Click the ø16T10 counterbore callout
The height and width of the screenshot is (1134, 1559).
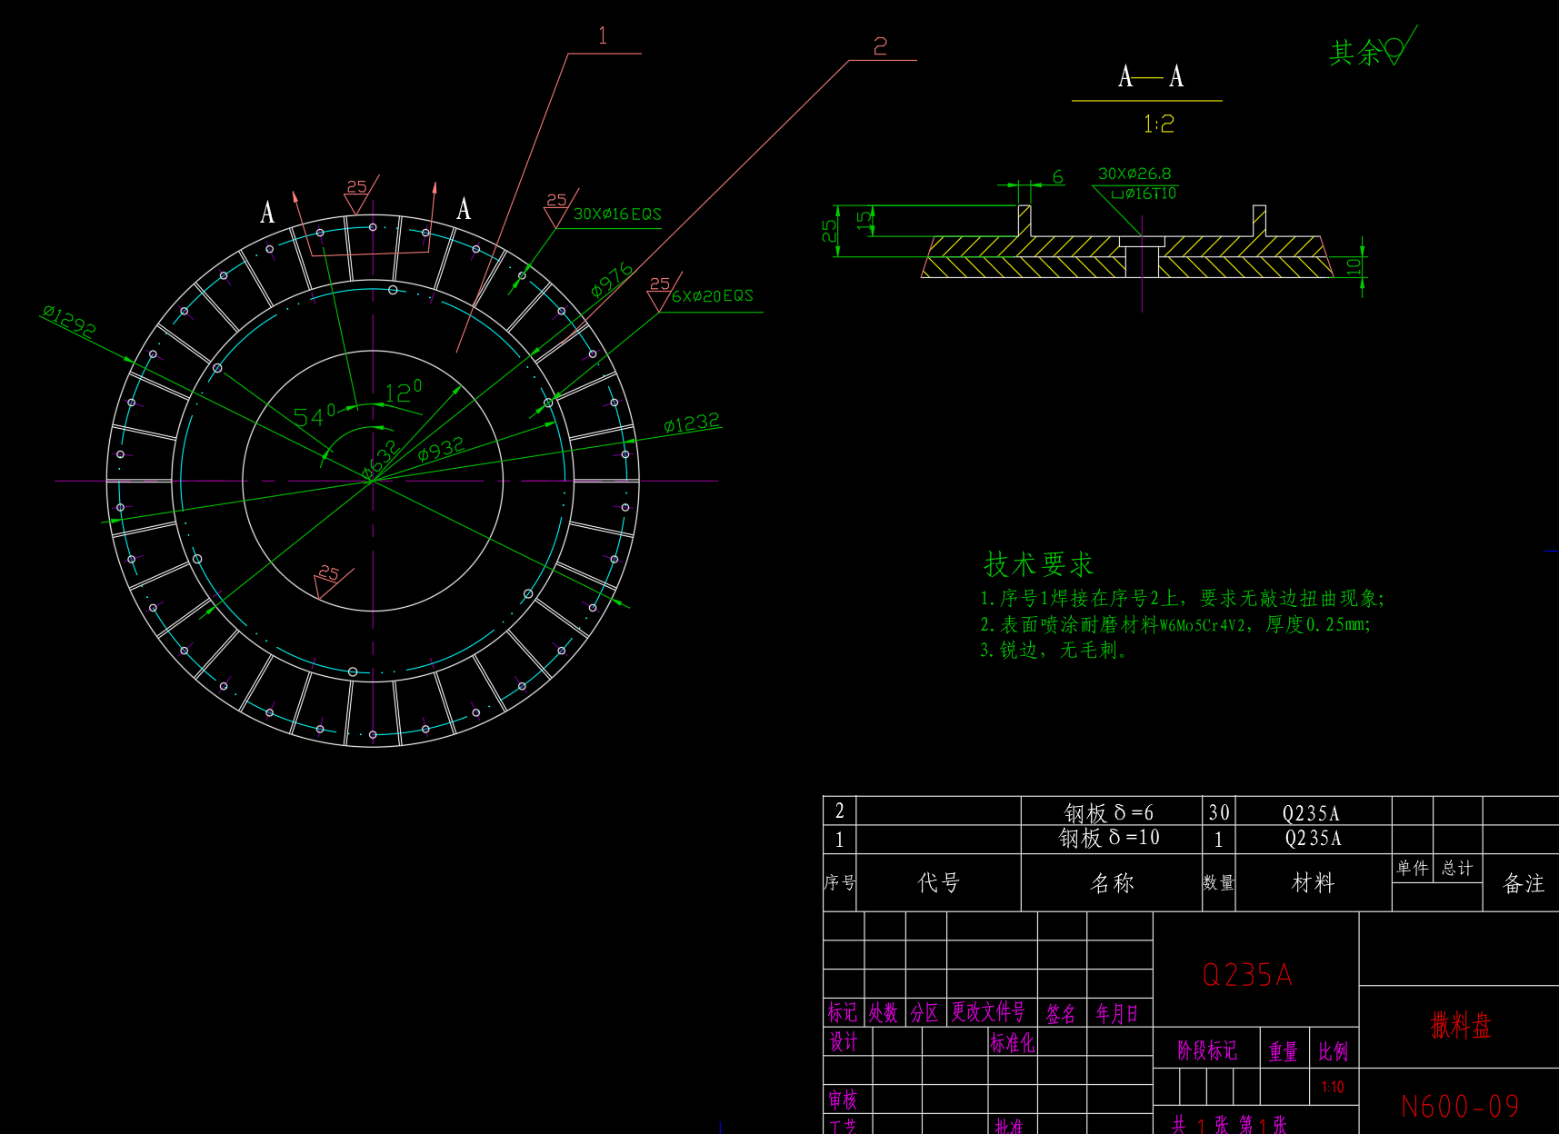(1144, 194)
